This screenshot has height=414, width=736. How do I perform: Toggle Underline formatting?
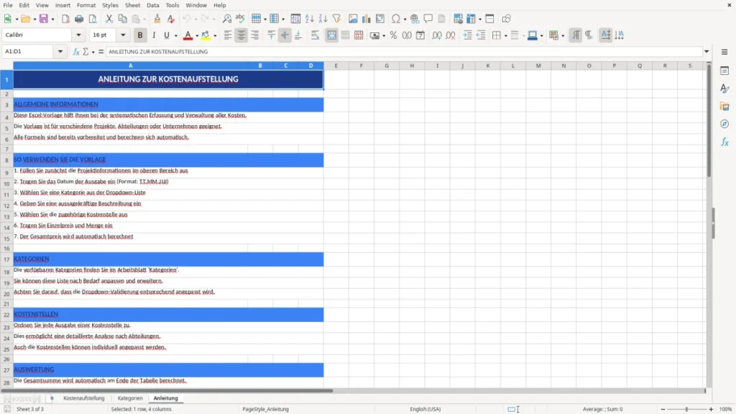pos(166,35)
